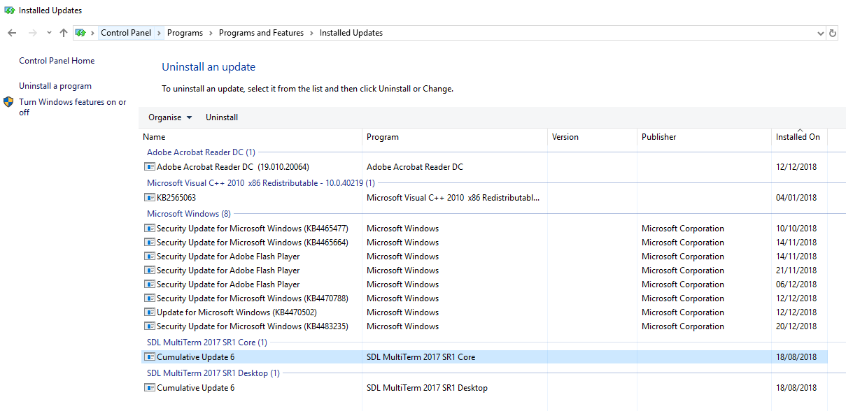Screen dimensions: 846x411
Task: Expand the chevron after Control Panel breadcrumb
Action: click(x=160, y=33)
